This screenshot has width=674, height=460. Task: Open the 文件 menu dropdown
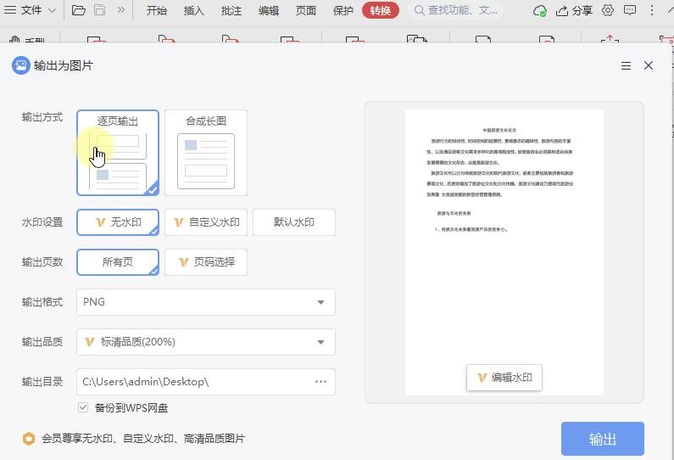[x=31, y=11]
